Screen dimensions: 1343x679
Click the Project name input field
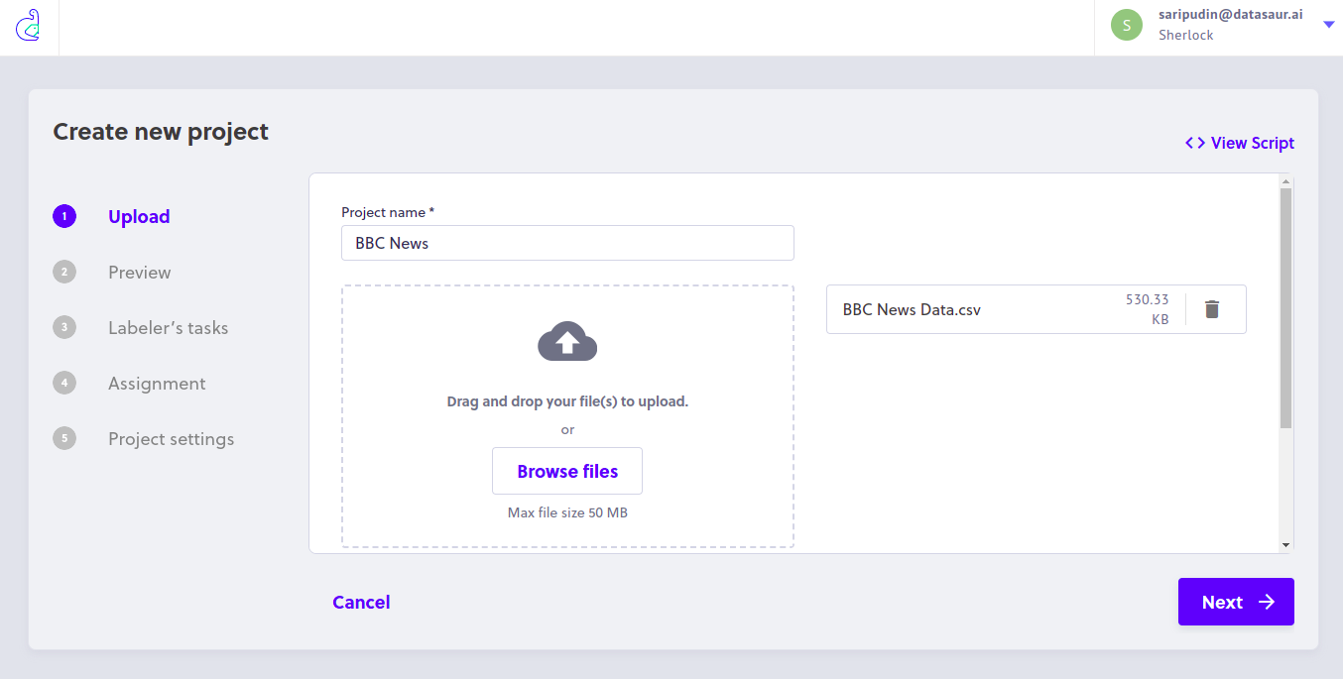pos(567,243)
